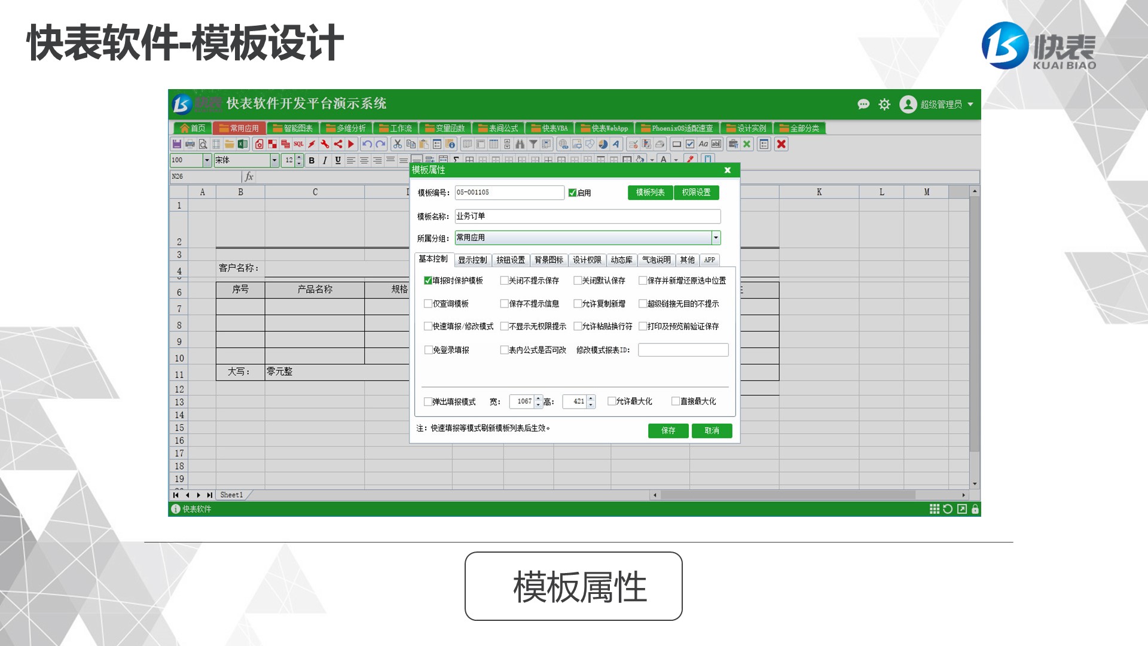This screenshot has height=646, width=1148.
Task: Switch to 显示控制 tab
Action: pos(472,260)
